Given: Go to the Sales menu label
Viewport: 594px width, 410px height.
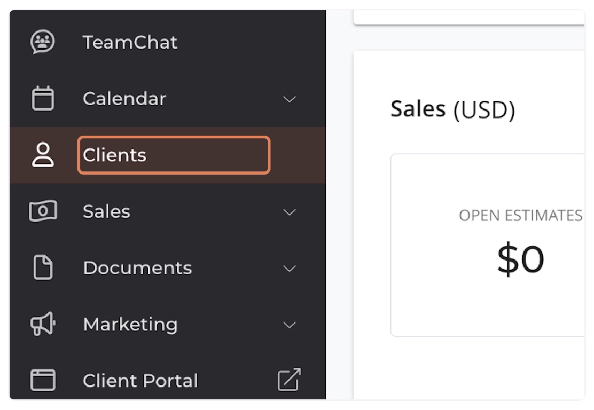Looking at the screenshot, I should pyautogui.click(x=106, y=211).
